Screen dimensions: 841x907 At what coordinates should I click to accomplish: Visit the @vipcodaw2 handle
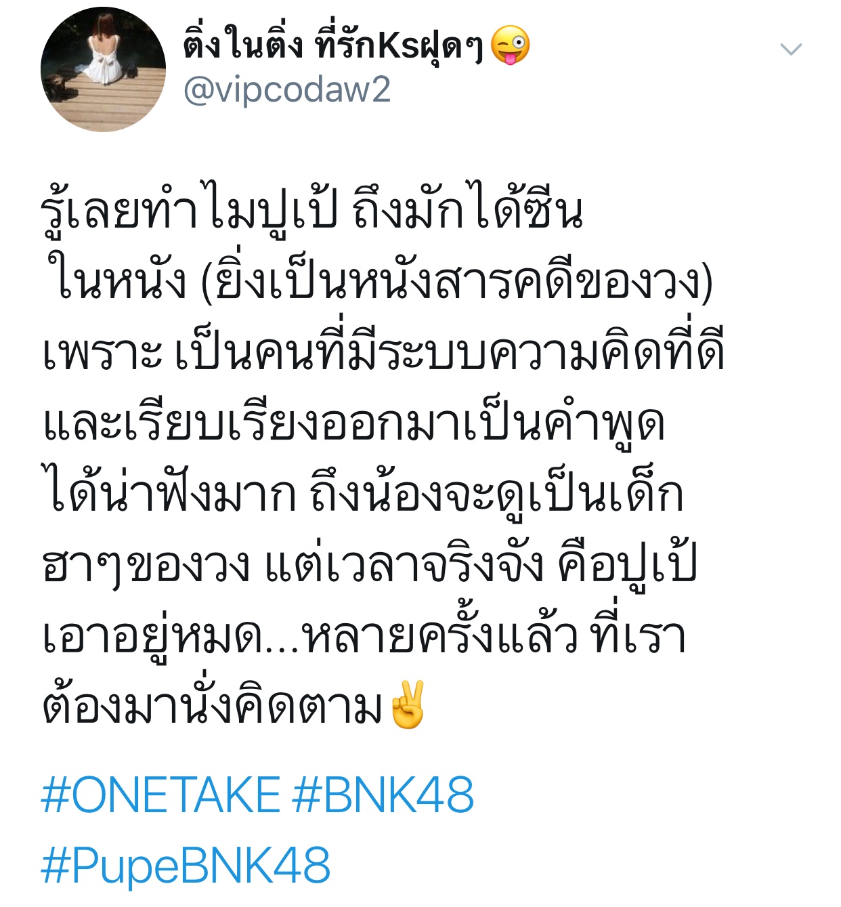pyautogui.click(x=287, y=89)
